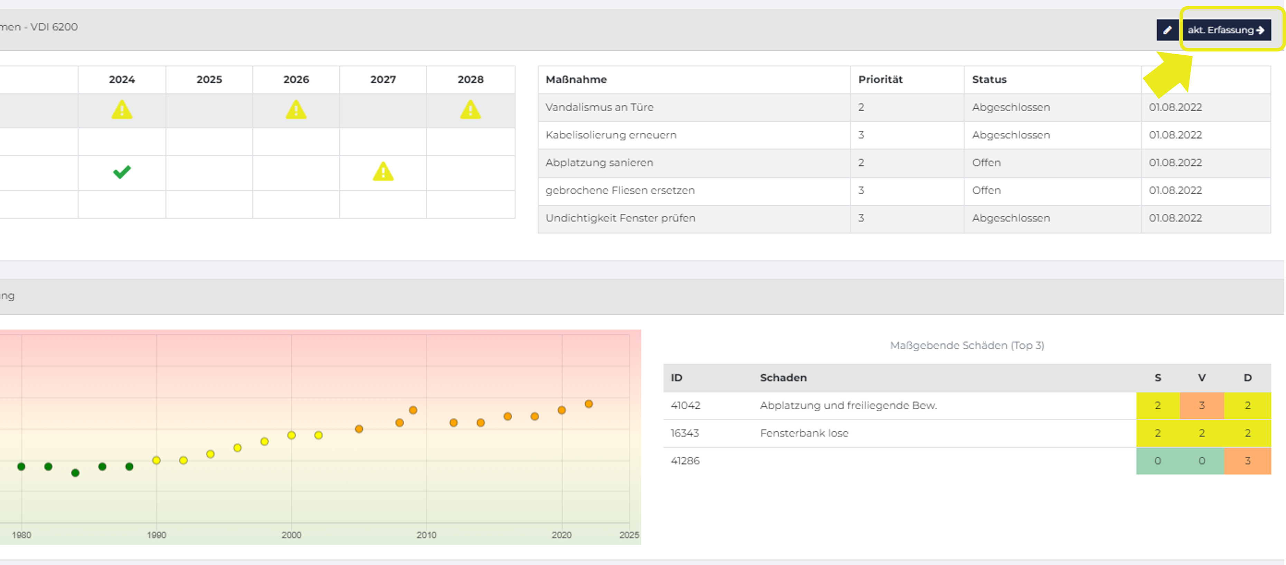Sort by the Status column header
The height and width of the screenshot is (565, 1286).
(989, 79)
